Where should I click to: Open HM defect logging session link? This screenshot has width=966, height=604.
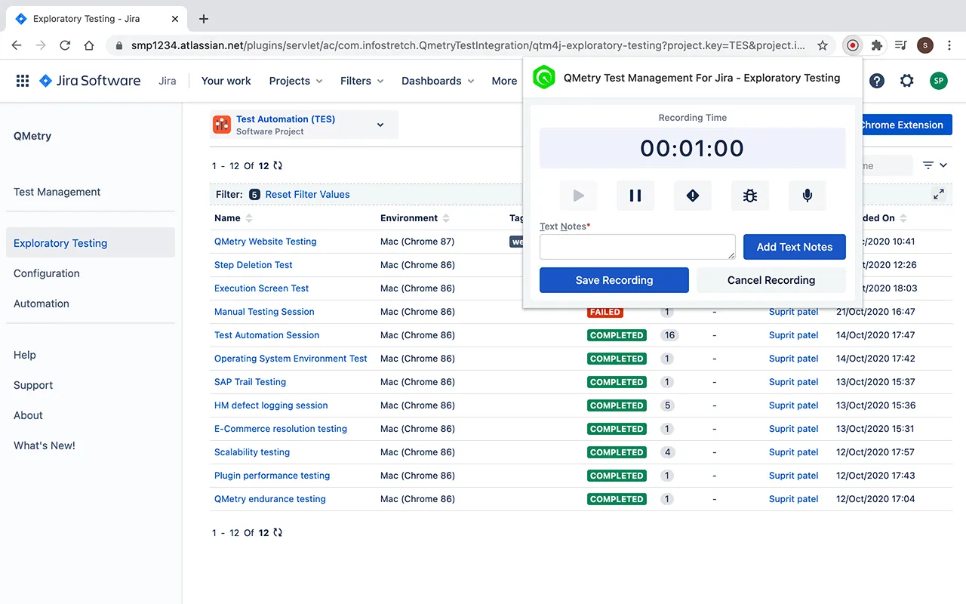(271, 405)
